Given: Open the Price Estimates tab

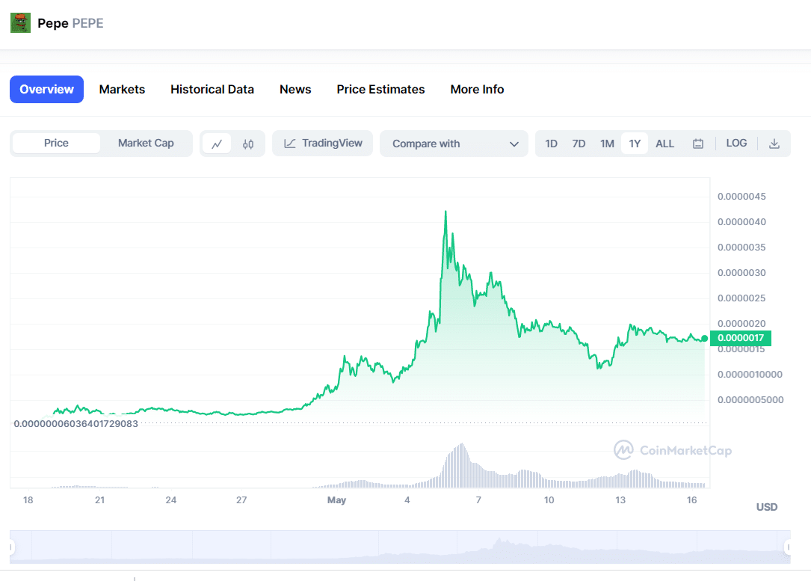Looking at the screenshot, I should tap(380, 90).
